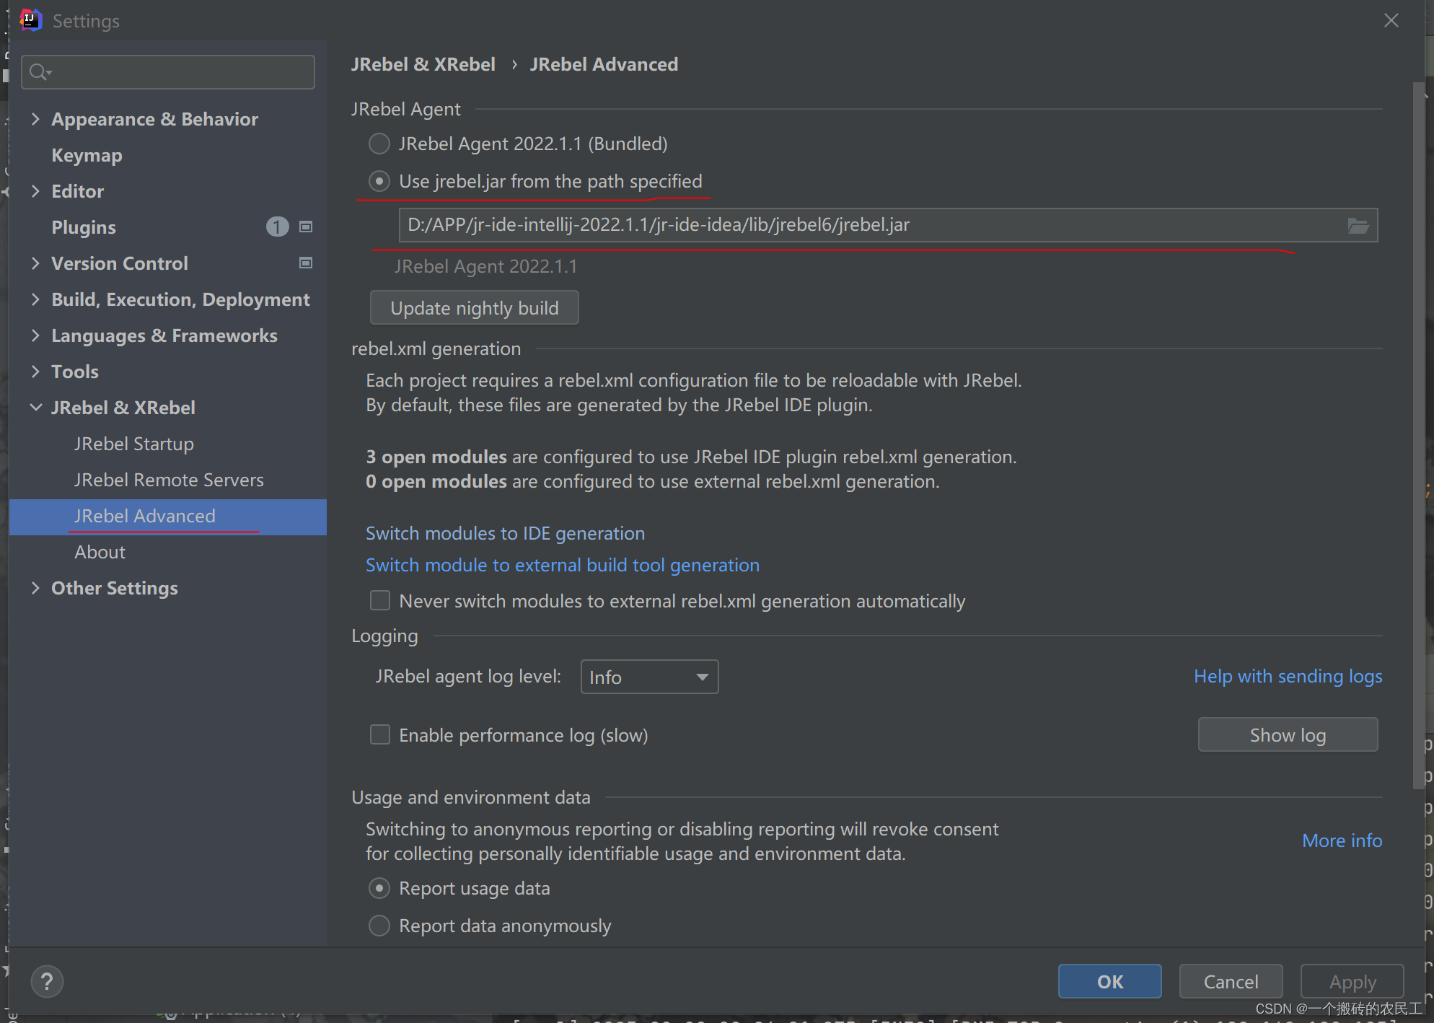Expand Languages & Frameworks section
This screenshot has width=1434, height=1023.
(35, 335)
